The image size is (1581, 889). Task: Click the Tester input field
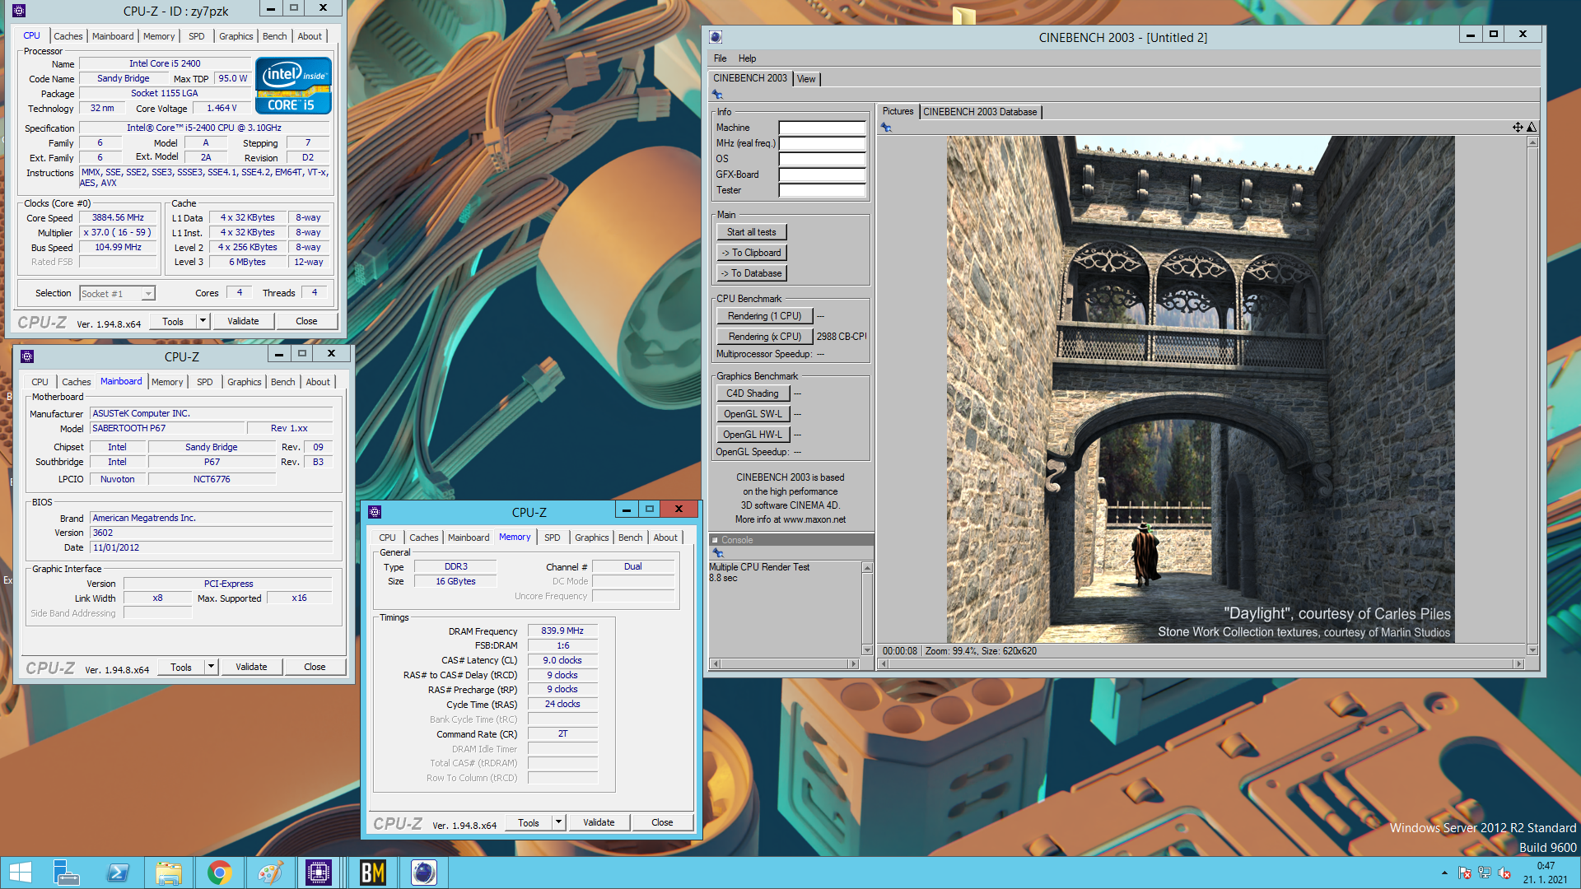[822, 190]
